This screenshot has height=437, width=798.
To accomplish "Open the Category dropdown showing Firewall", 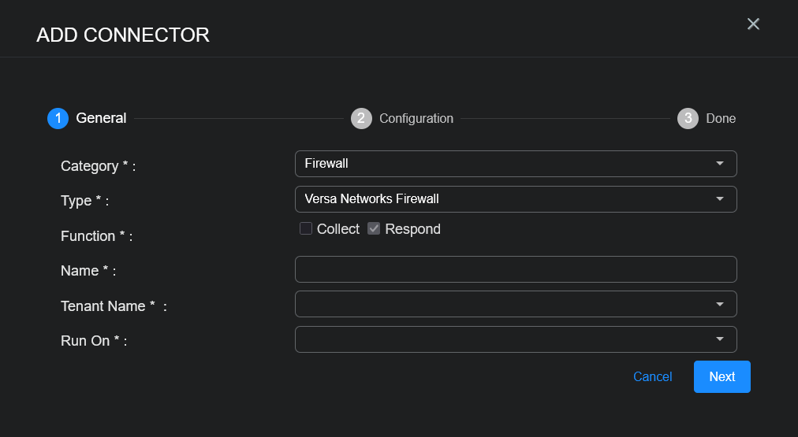I will (x=505, y=164).
